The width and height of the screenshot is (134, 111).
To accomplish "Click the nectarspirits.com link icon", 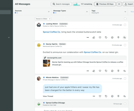I will tap(45, 58).
